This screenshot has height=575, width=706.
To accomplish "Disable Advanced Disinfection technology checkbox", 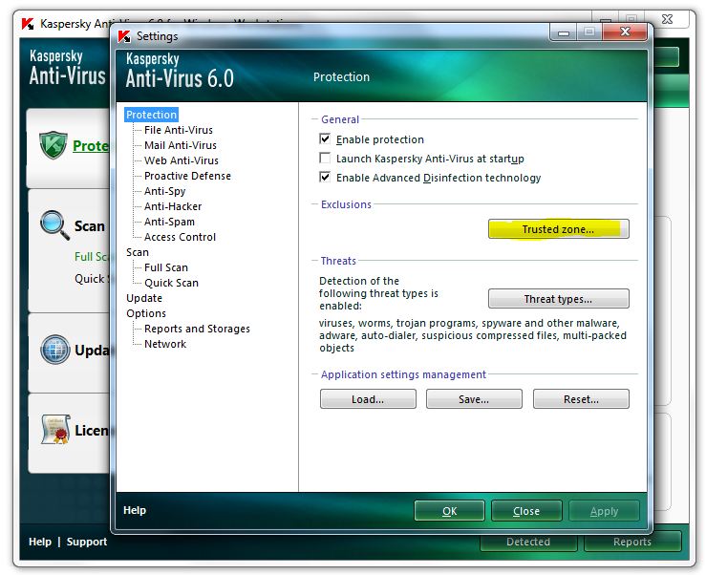I will click(326, 178).
